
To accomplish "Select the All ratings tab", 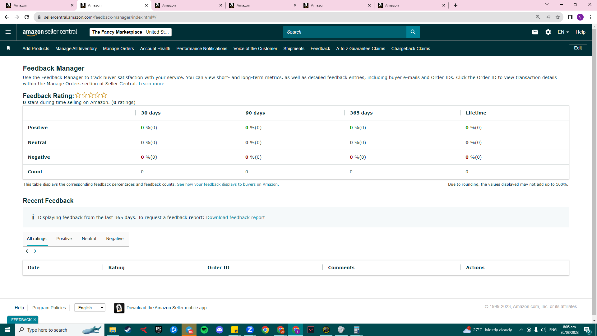I will (x=37, y=239).
